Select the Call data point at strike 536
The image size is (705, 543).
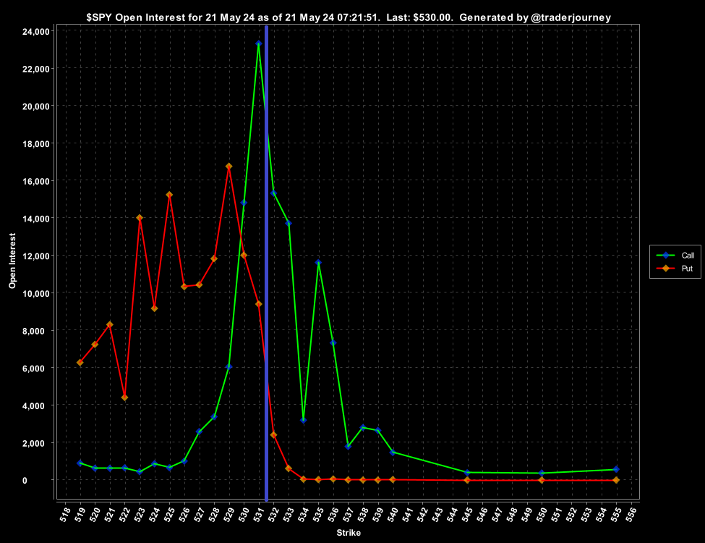[333, 343]
